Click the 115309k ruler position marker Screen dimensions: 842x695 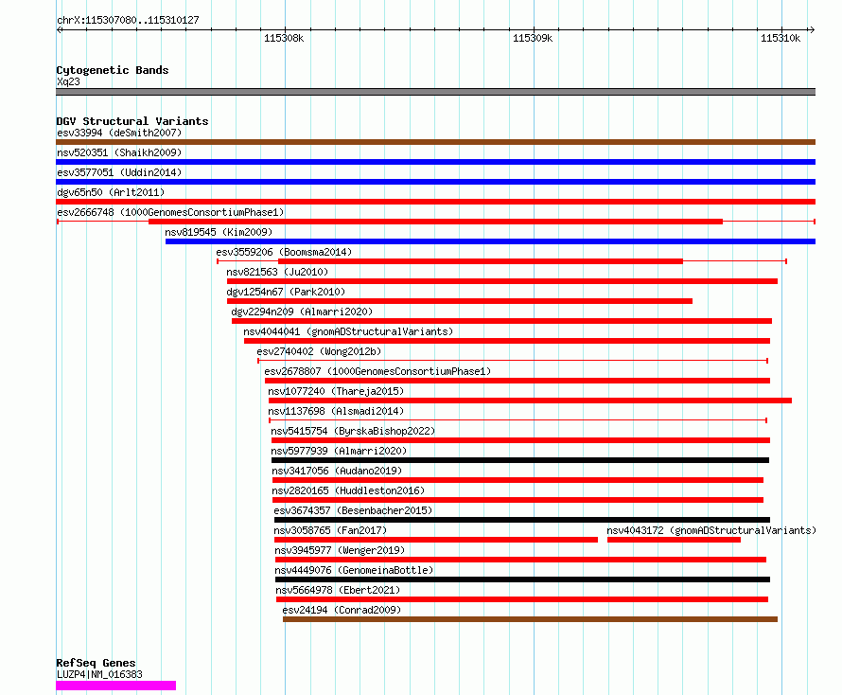tap(533, 38)
